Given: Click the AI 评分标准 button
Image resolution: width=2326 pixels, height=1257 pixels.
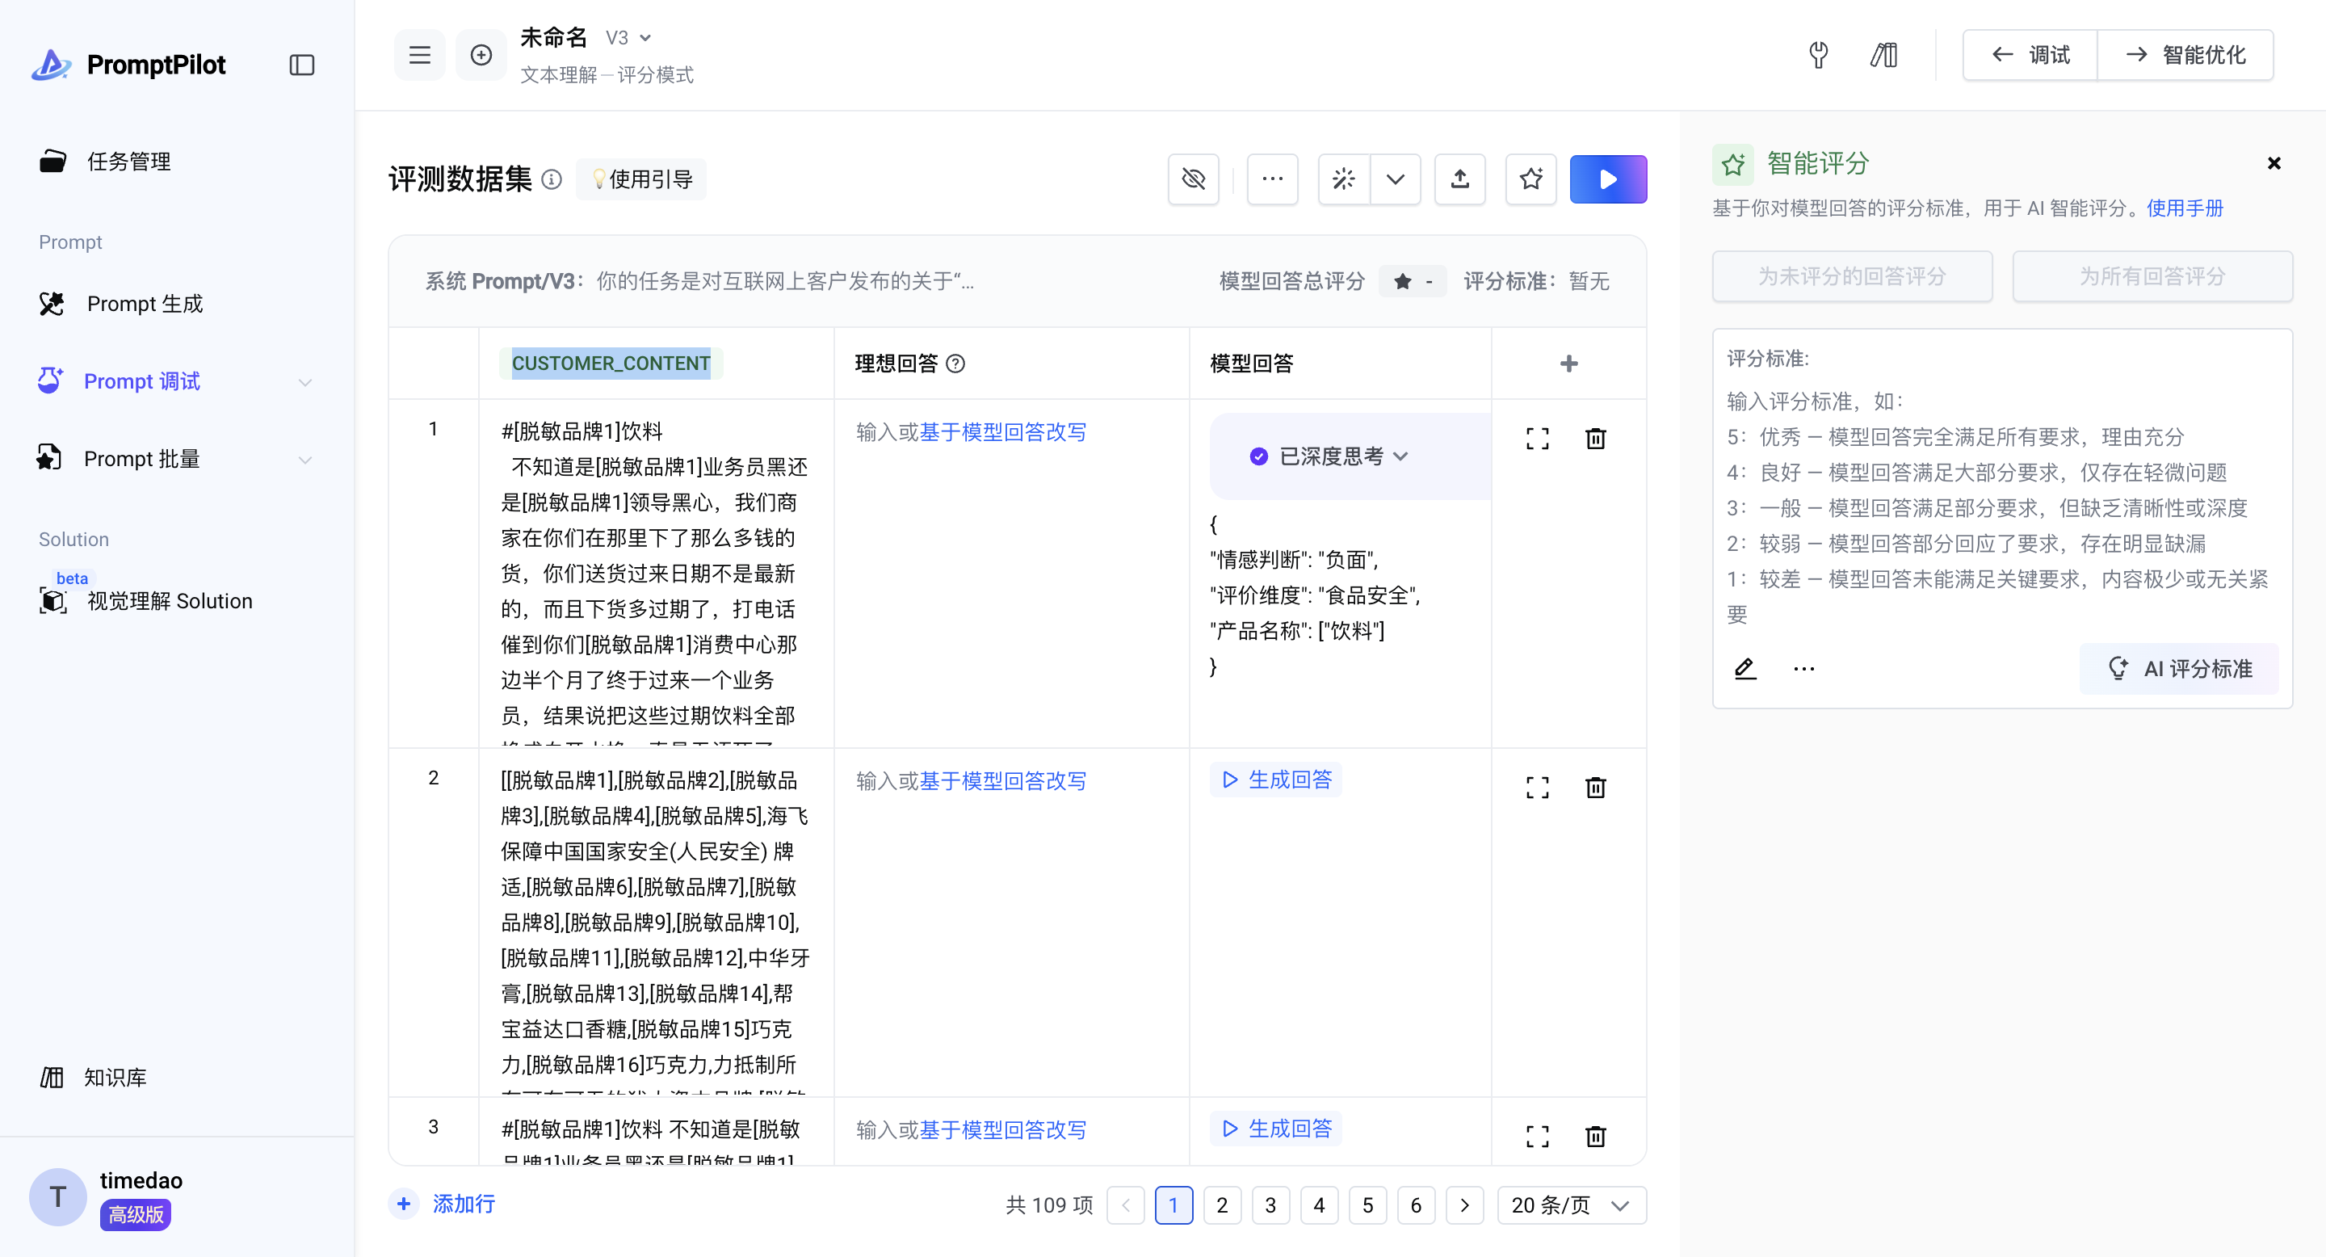Looking at the screenshot, I should pos(2178,668).
